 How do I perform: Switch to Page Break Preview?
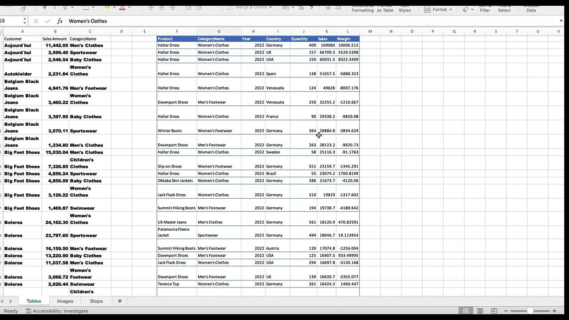click(x=494, y=311)
